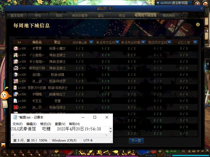Open 流放者山脉 column dropdown
Screen dimensions: 210x157
coord(91,42)
